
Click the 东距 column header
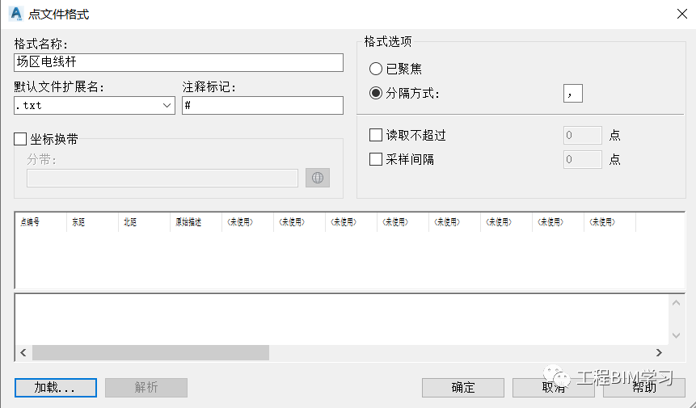pos(92,222)
